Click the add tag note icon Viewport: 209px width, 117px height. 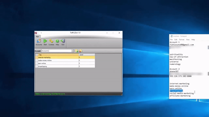(x=77, y=51)
